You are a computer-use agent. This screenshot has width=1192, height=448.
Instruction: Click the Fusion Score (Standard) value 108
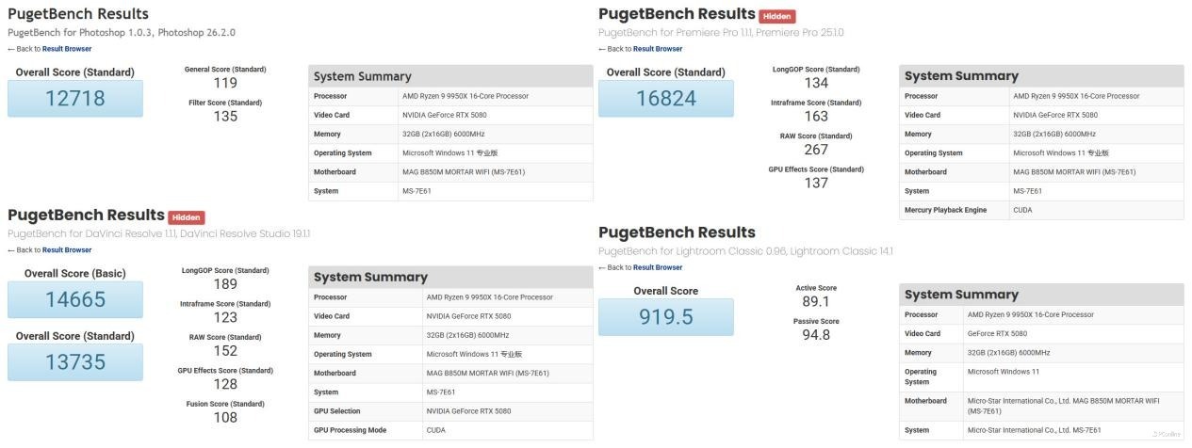pyautogui.click(x=225, y=418)
